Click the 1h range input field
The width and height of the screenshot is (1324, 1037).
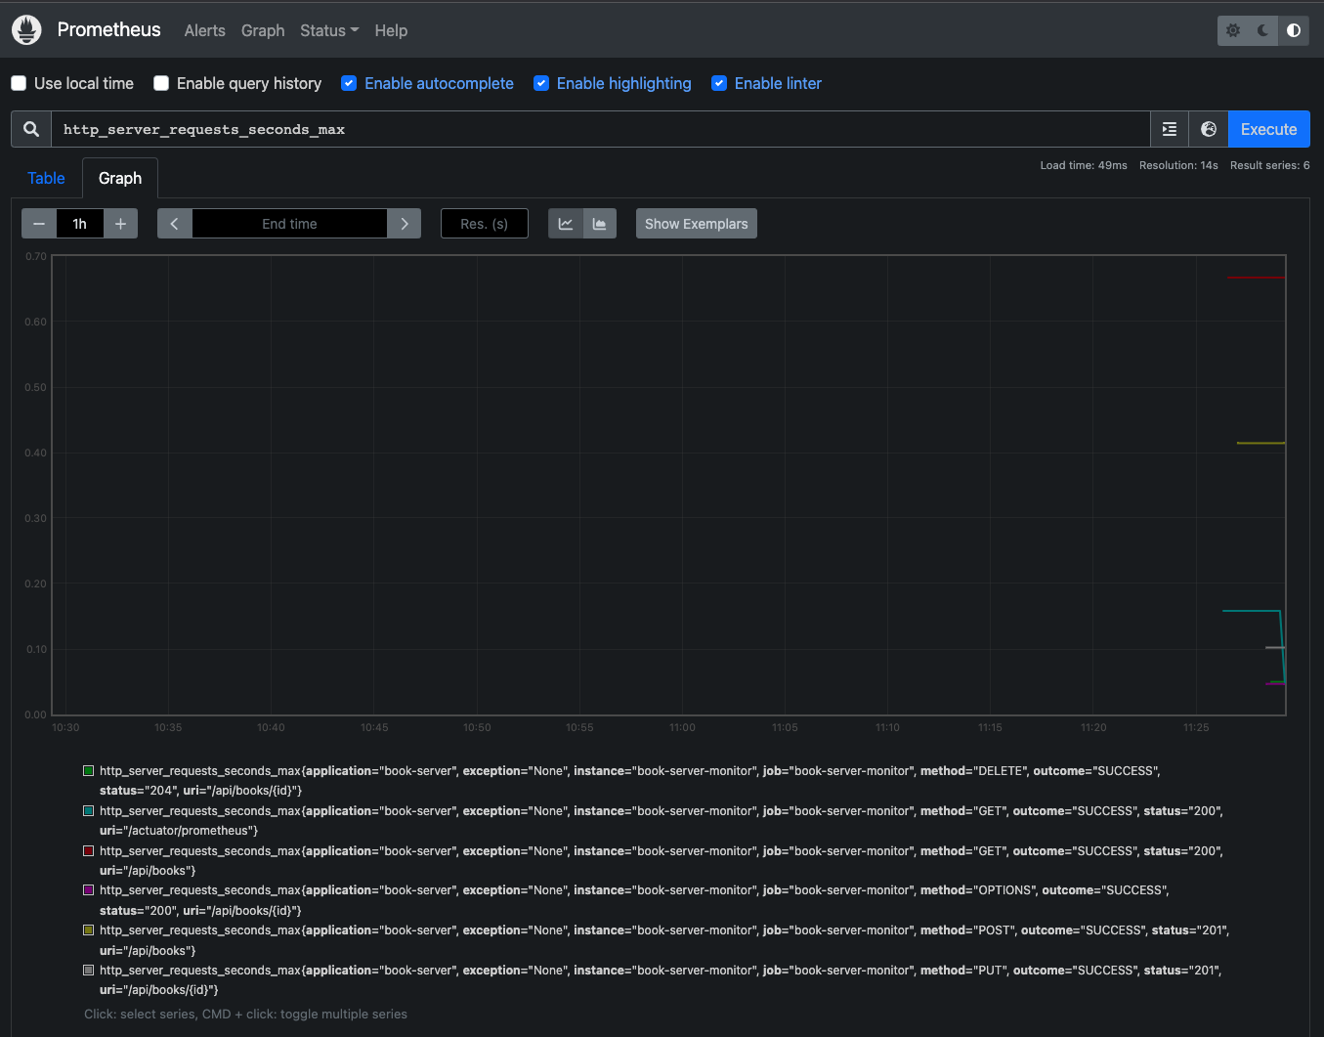point(80,224)
